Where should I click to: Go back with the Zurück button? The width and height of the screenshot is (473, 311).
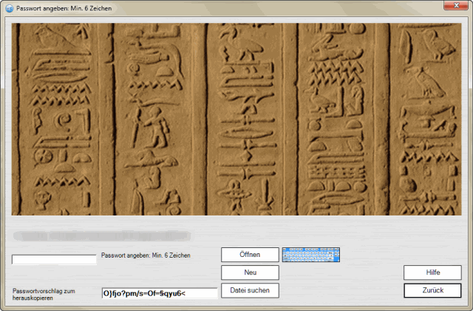pos(432,290)
